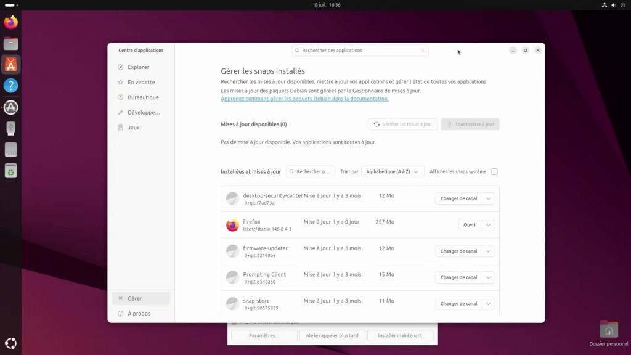
Task: Open the Help icon in the dock
Action: [11, 86]
